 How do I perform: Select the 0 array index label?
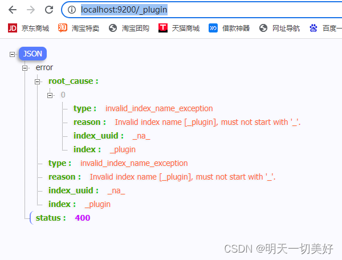63,95
